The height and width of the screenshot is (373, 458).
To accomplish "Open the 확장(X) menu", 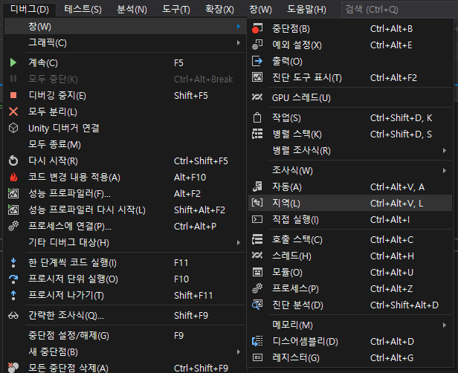I will click(219, 10).
